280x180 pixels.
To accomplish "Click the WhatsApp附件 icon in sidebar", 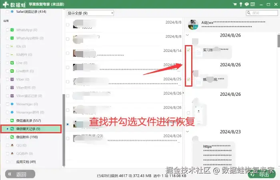I will [12, 38].
